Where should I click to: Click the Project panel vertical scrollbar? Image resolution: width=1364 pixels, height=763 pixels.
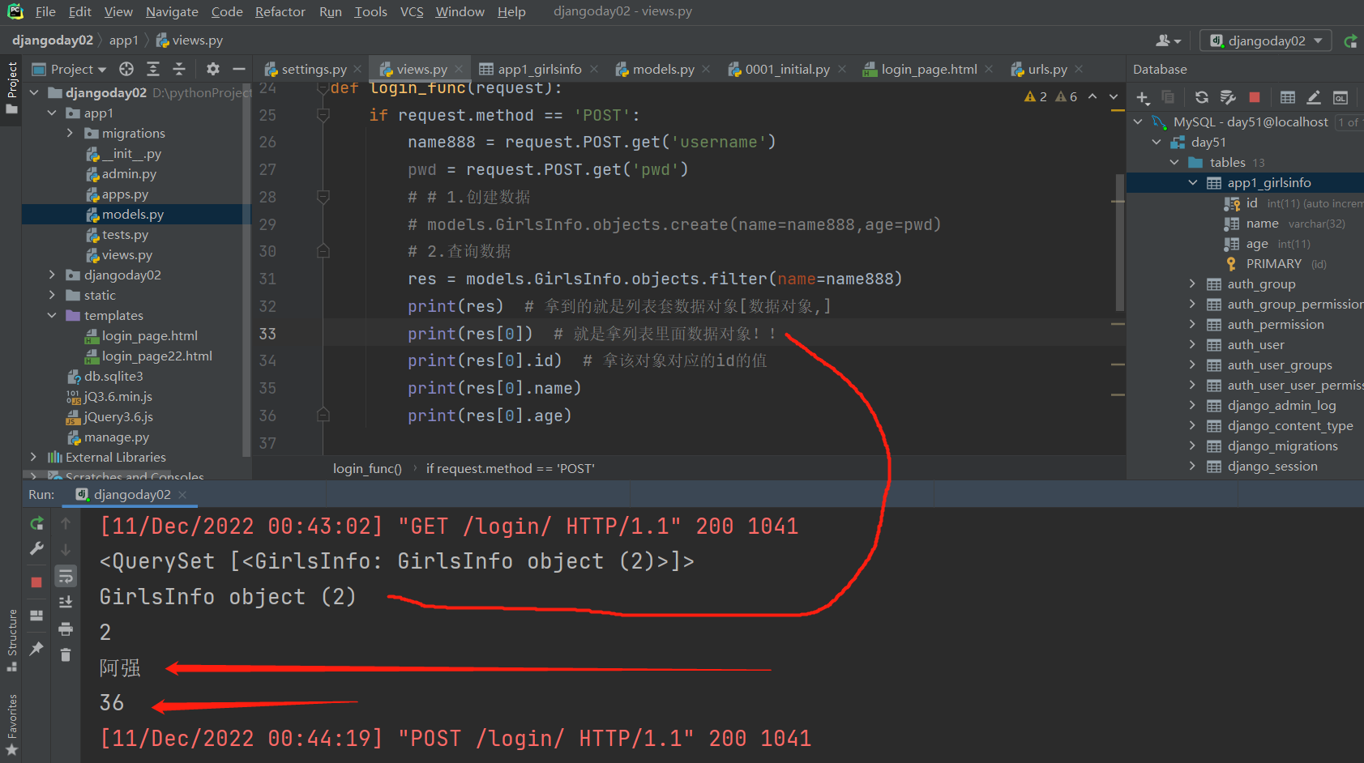[246, 271]
